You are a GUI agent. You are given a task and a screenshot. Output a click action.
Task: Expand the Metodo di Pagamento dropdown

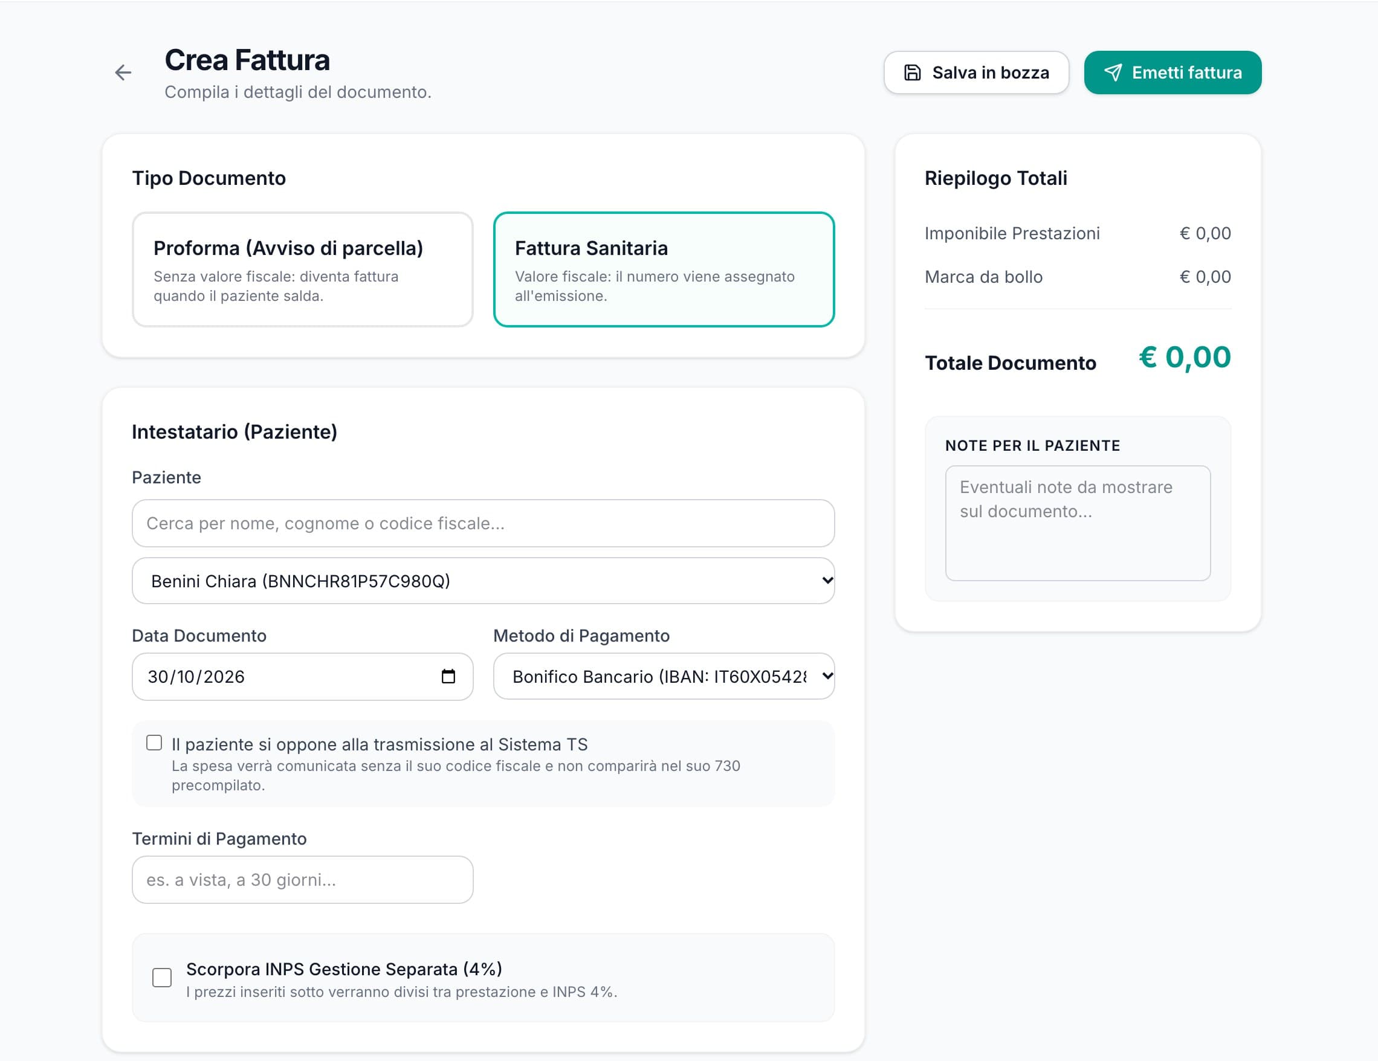[x=664, y=676]
